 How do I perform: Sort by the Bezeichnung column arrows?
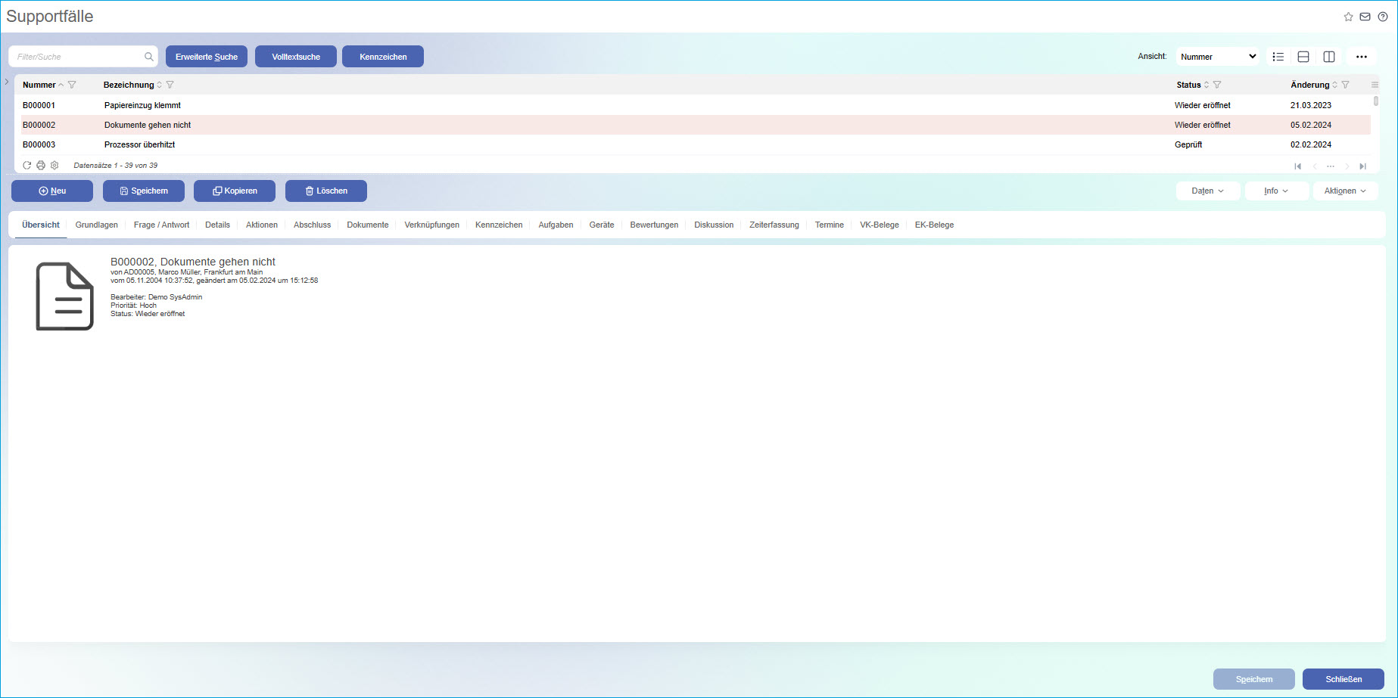[x=160, y=85]
